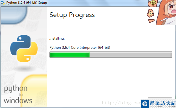The image size is (176, 108).
Task: Click the 'Installing:' label
Action: [57, 39]
